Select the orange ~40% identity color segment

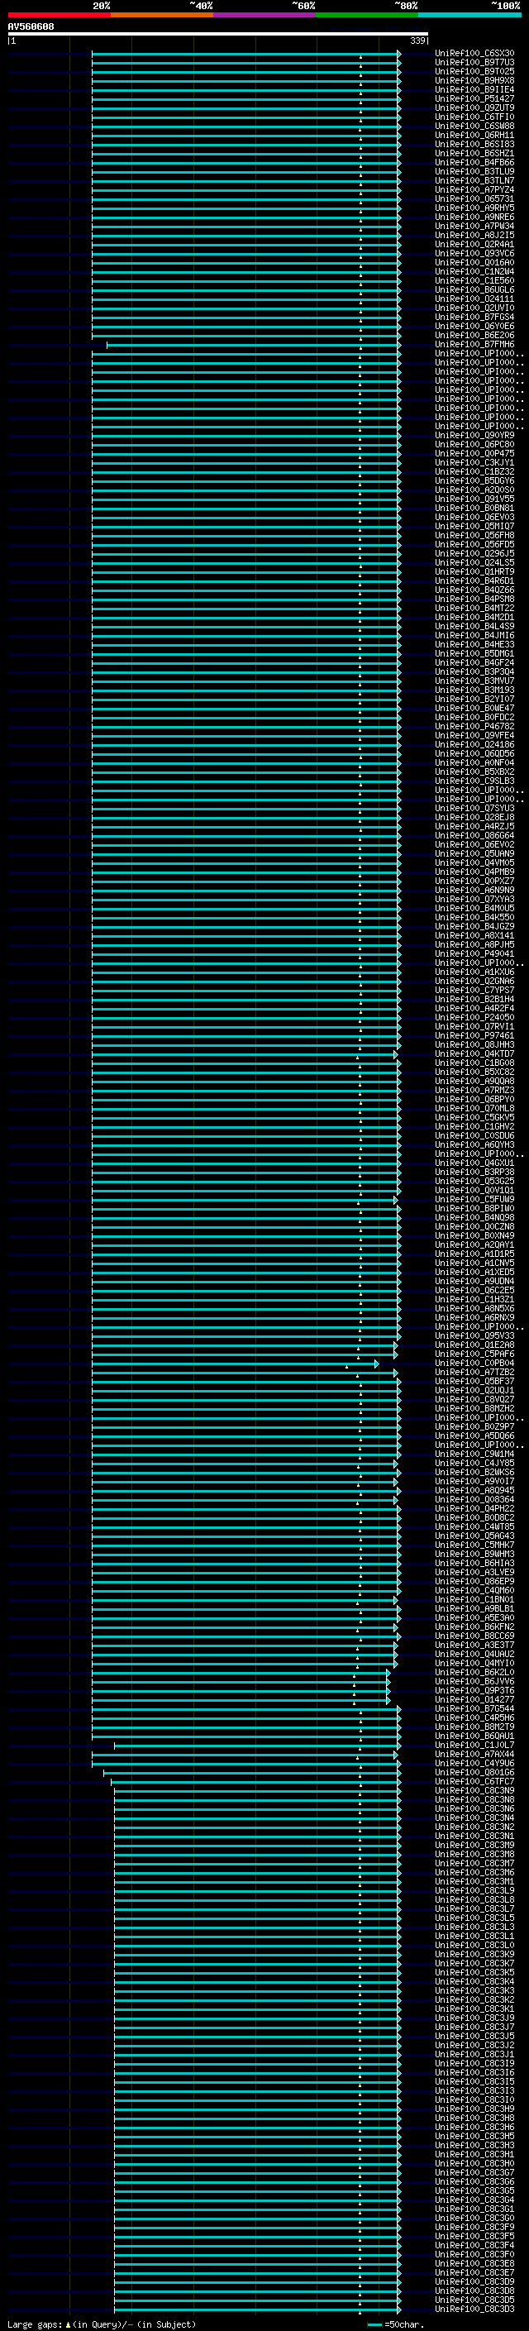click(x=162, y=15)
